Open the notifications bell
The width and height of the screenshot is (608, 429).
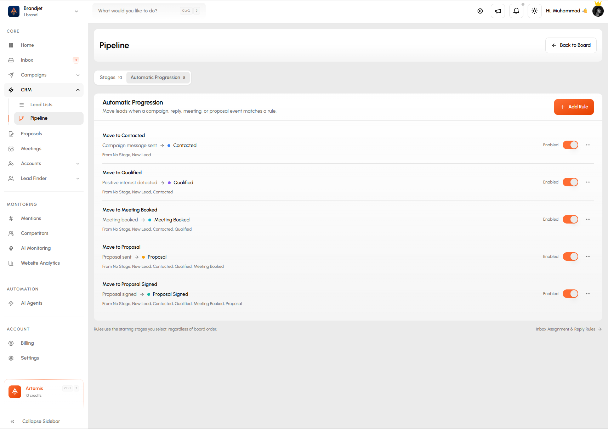pos(516,11)
